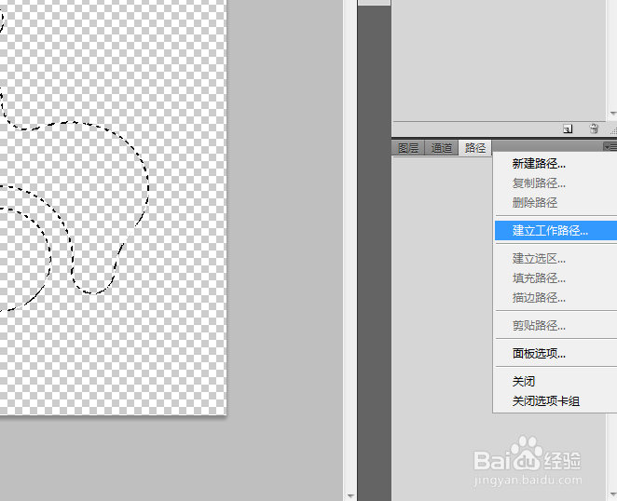This screenshot has height=501, width=617.
Task: Switch to the 通道 tab
Action: point(442,148)
